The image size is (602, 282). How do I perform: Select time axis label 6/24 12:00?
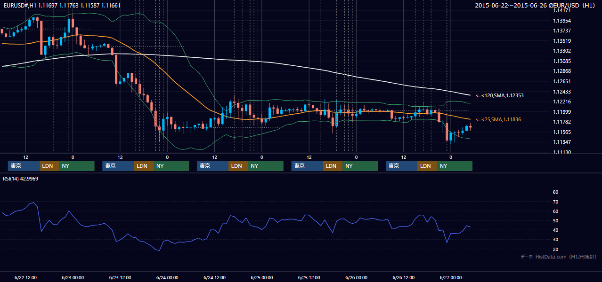(214, 278)
